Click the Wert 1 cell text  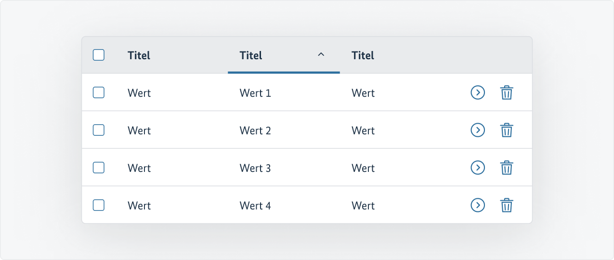tap(255, 93)
